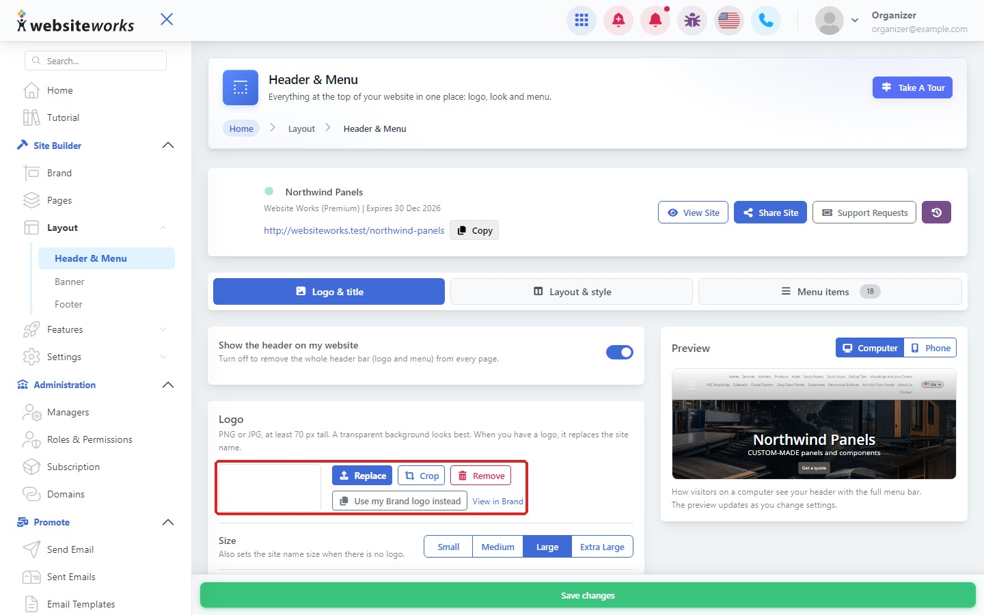Open Tutorial in the sidebar
This screenshot has height=615, width=984.
click(63, 118)
